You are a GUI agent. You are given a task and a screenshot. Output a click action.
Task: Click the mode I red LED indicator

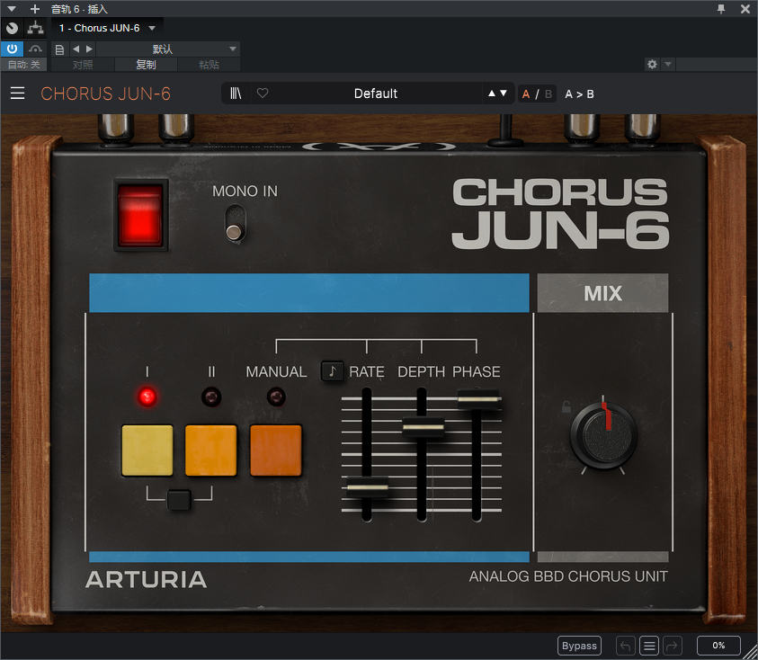pos(147,397)
